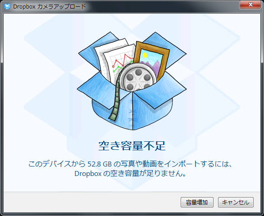Click the 空き容量不足 heading

132,146
